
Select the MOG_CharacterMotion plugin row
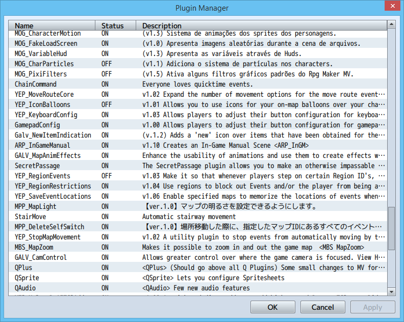pos(197,34)
